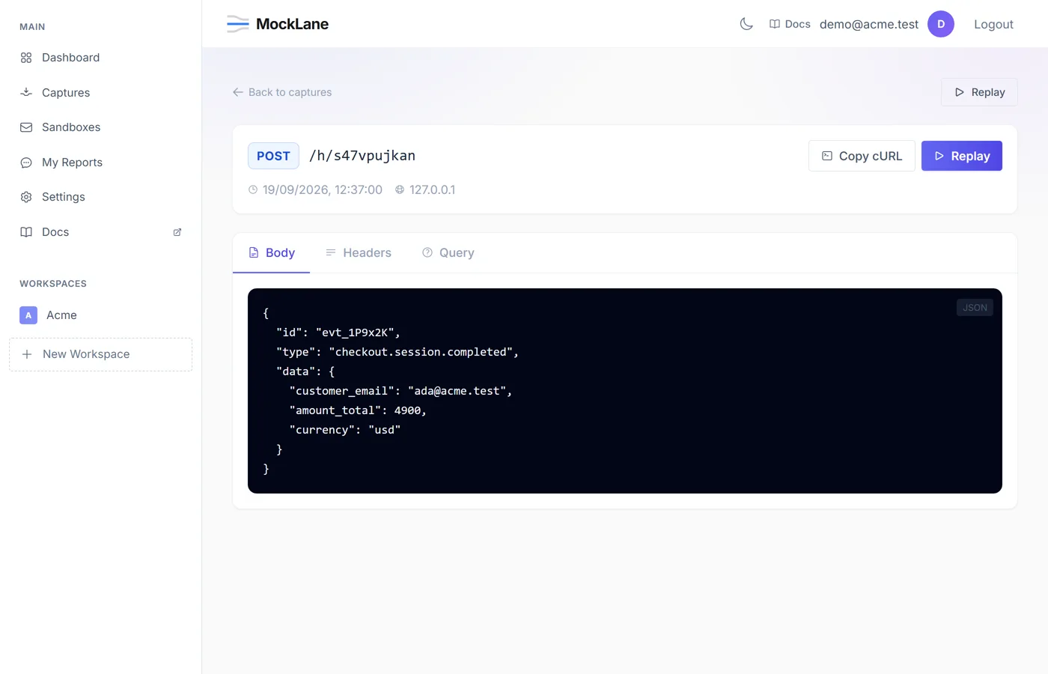
Task: Click My Reports chat icon in sidebar
Action: 26,163
